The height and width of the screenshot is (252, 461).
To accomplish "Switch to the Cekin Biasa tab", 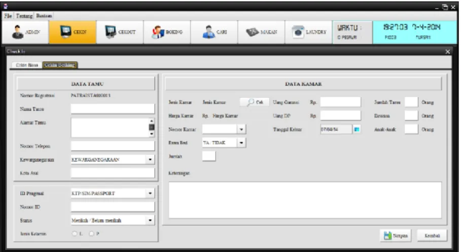I will (27, 65).
